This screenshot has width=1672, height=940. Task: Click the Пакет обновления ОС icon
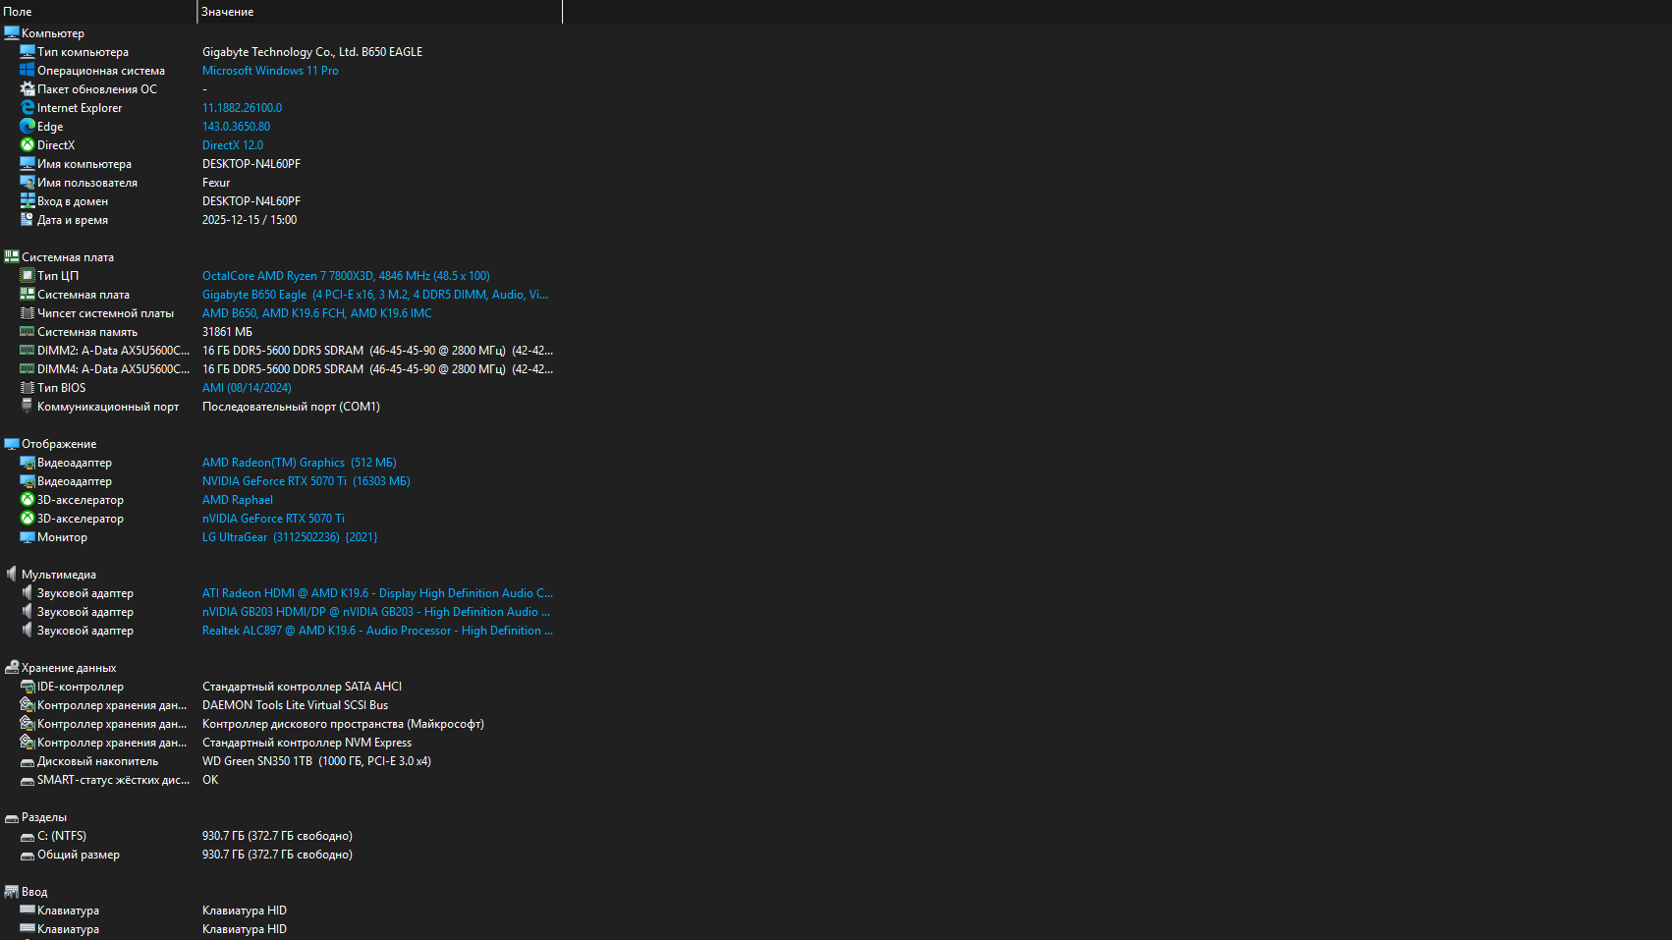[28, 89]
